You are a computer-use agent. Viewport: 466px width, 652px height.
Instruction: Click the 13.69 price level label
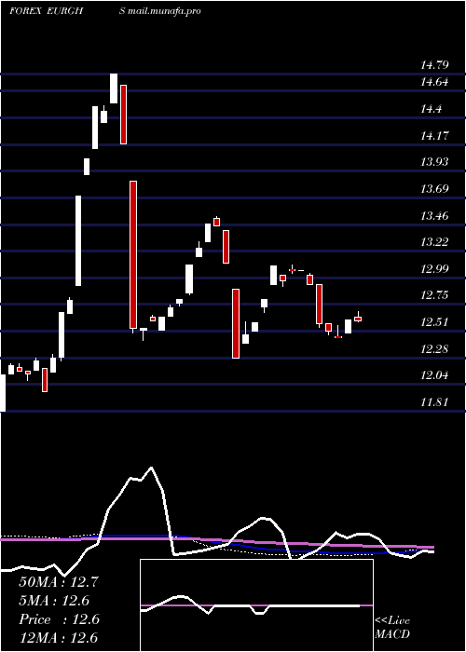(x=434, y=189)
